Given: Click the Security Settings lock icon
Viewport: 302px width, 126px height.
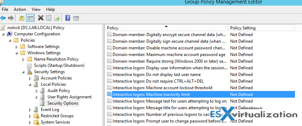Looking at the screenshot, I should click(30, 72).
